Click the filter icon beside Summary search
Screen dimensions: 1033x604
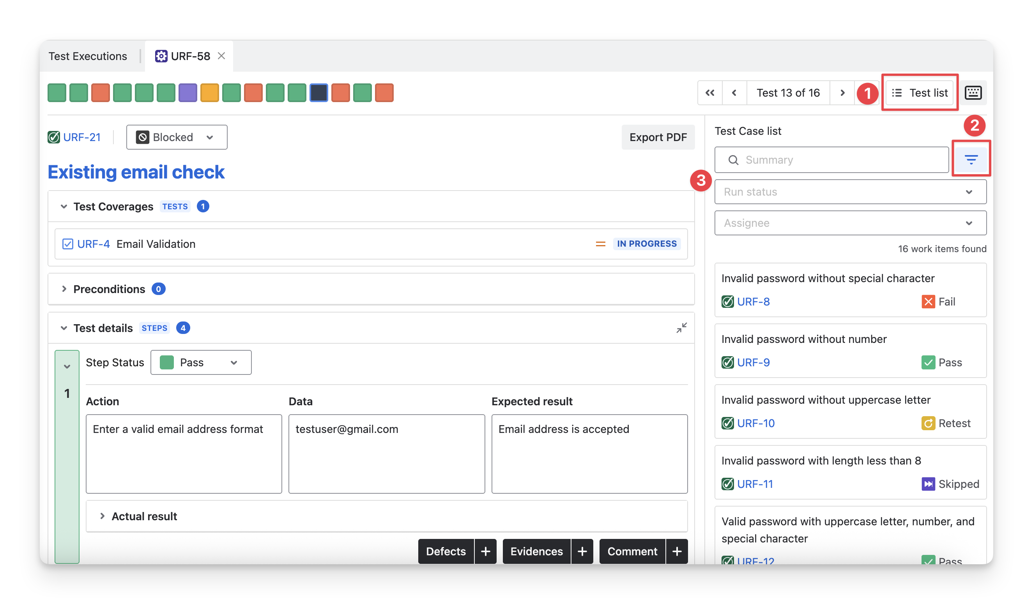click(x=971, y=159)
